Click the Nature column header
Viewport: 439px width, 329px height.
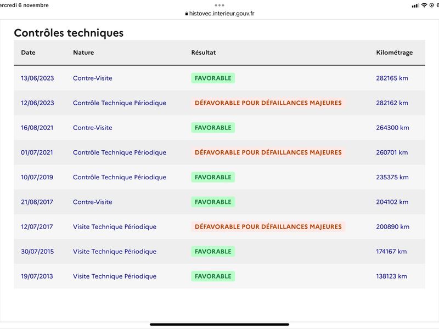(83, 53)
